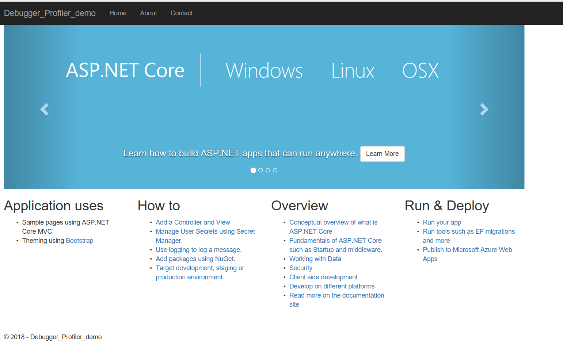
Task: Click Debugger_Profiler_demo brand link in the navbar
Action: pos(50,13)
